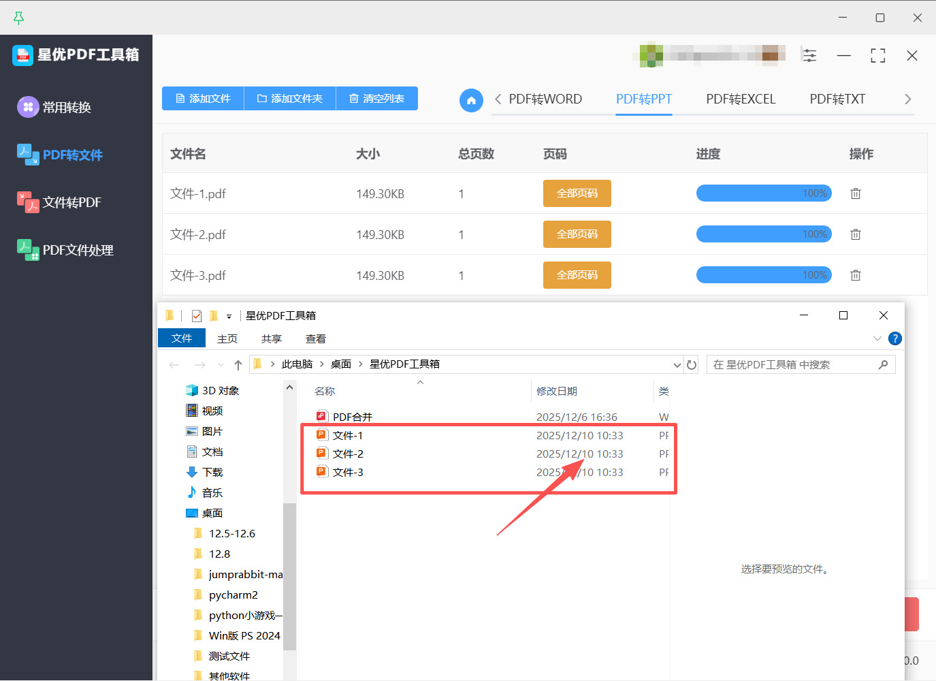Screen dimensions: 936x681
Task: Sort files by the 名称 column header
Action: [325, 391]
